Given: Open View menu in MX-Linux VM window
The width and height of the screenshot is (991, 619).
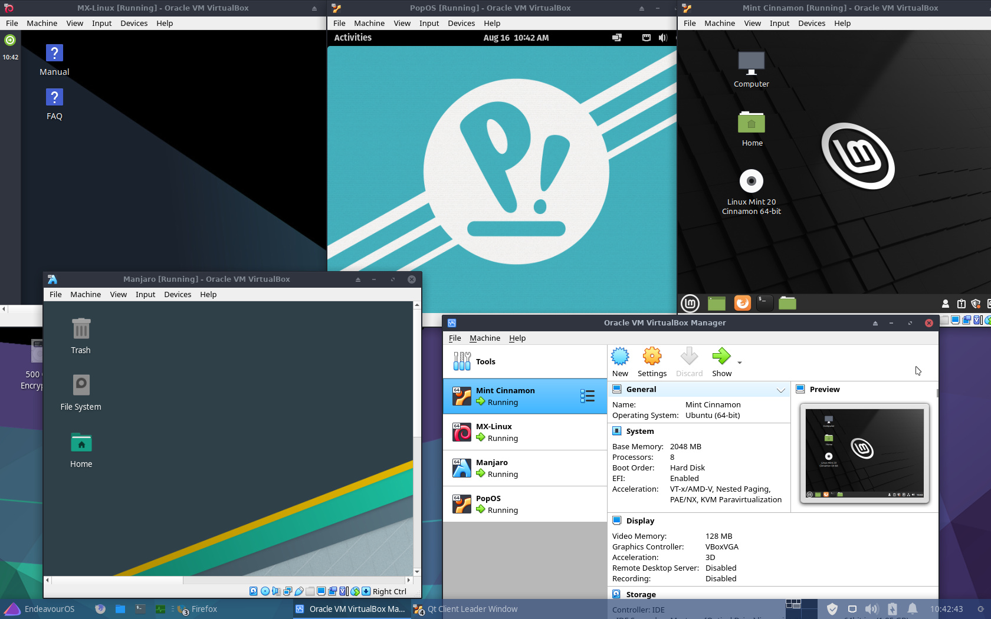Looking at the screenshot, I should tap(74, 23).
